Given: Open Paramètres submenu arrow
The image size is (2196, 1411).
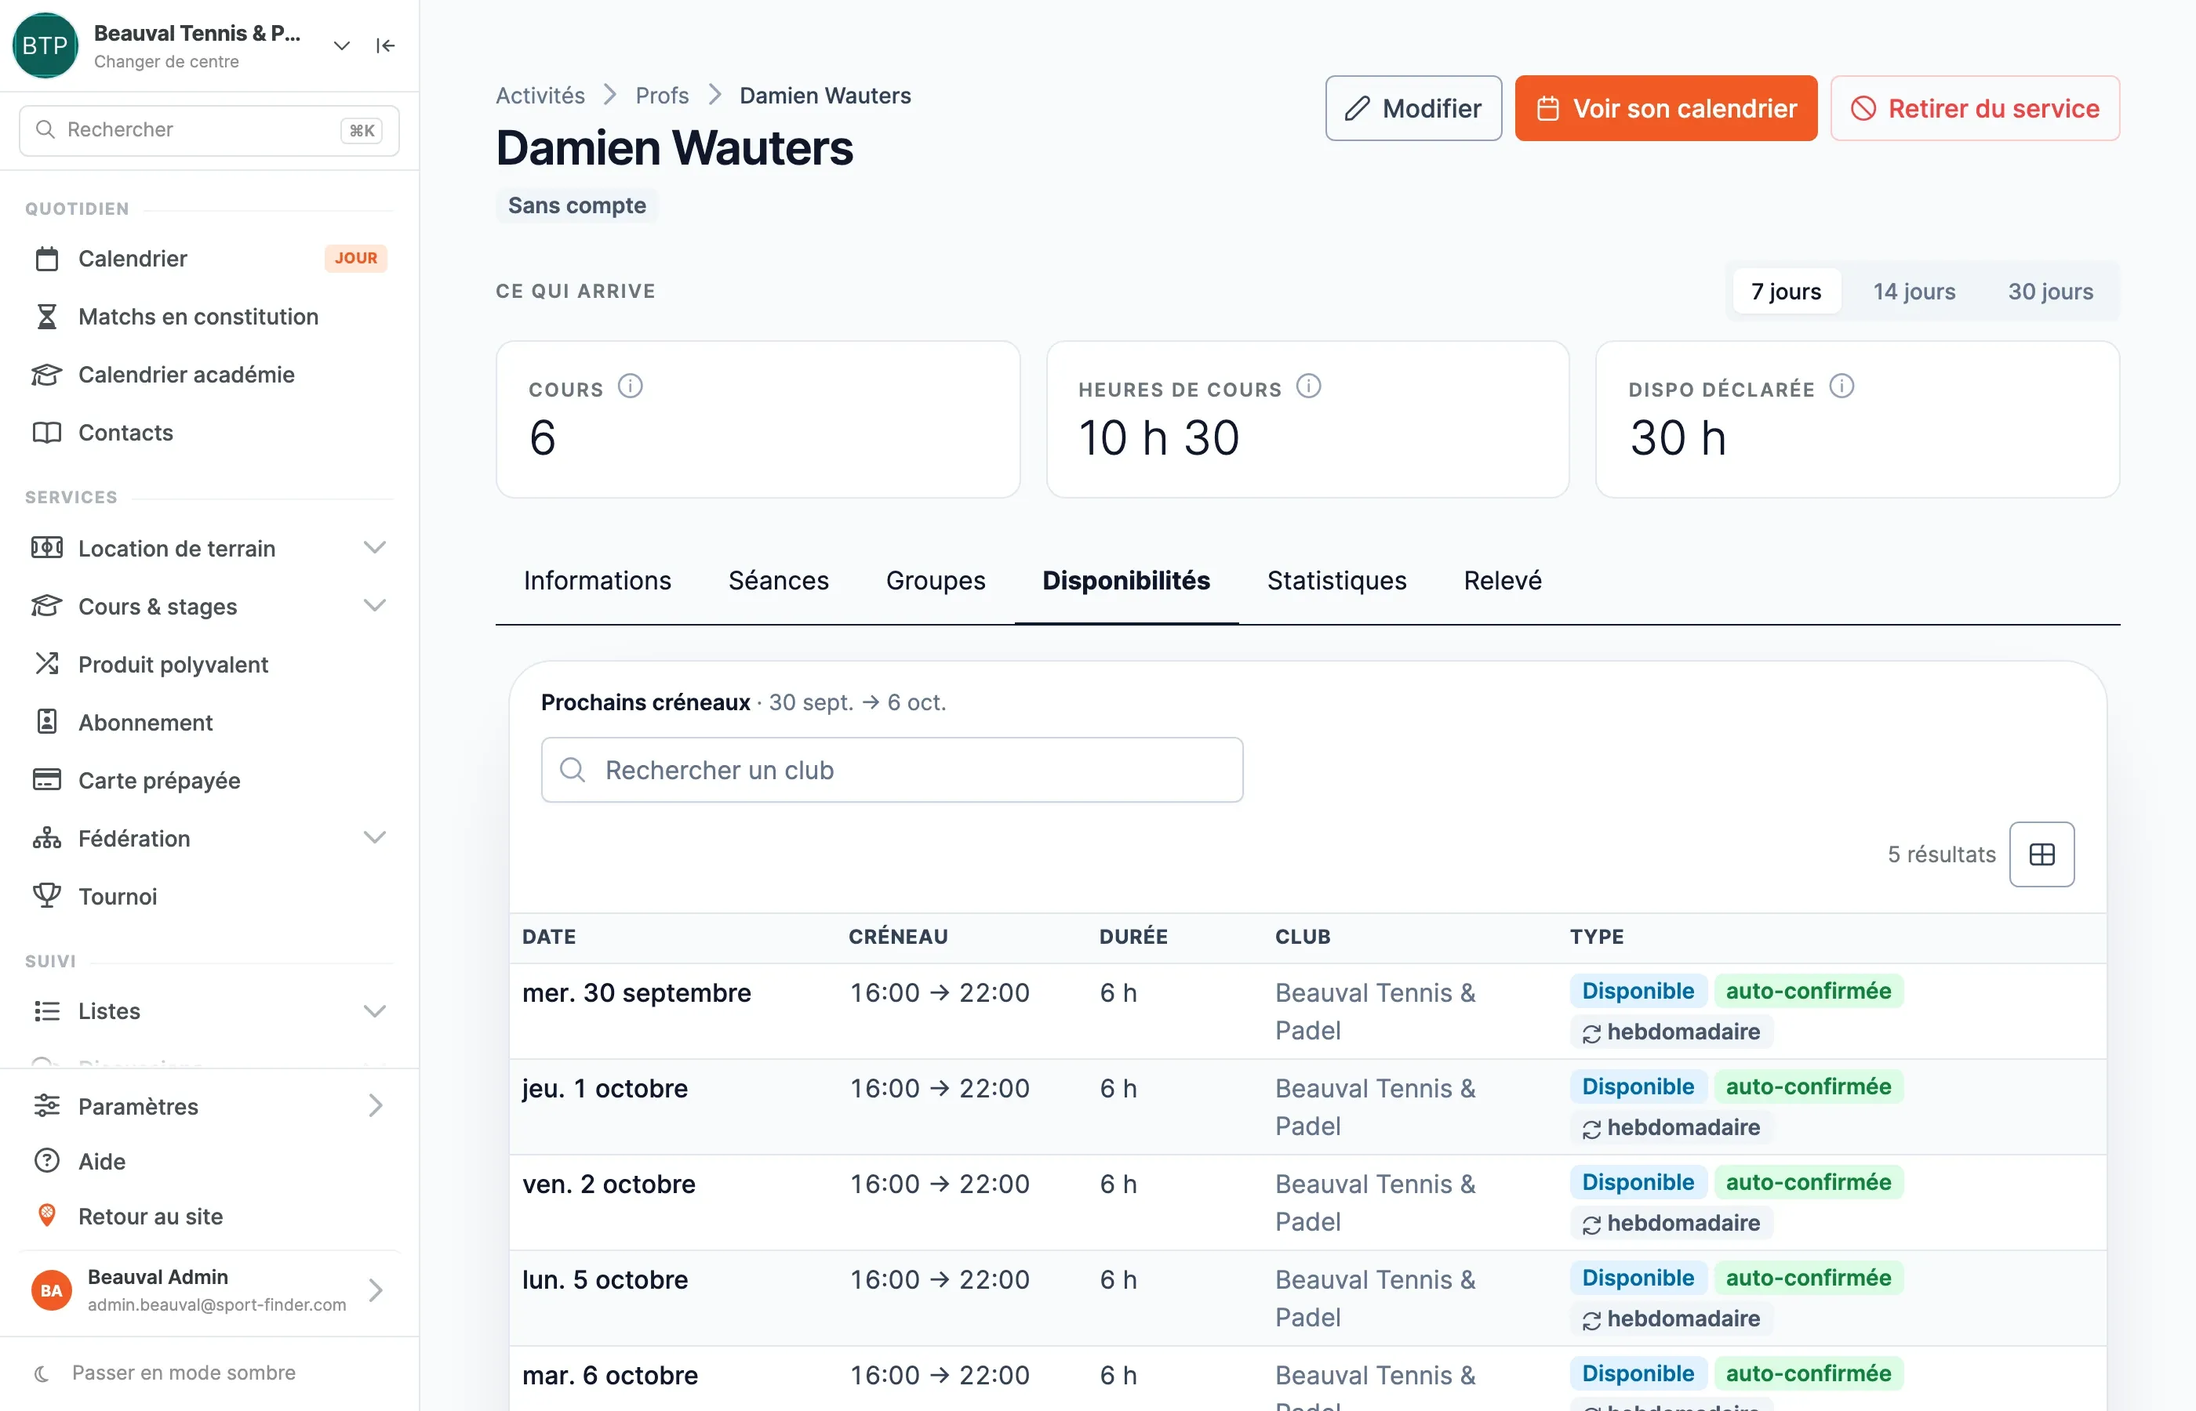Looking at the screenshot, I should tap(375, 1106).
